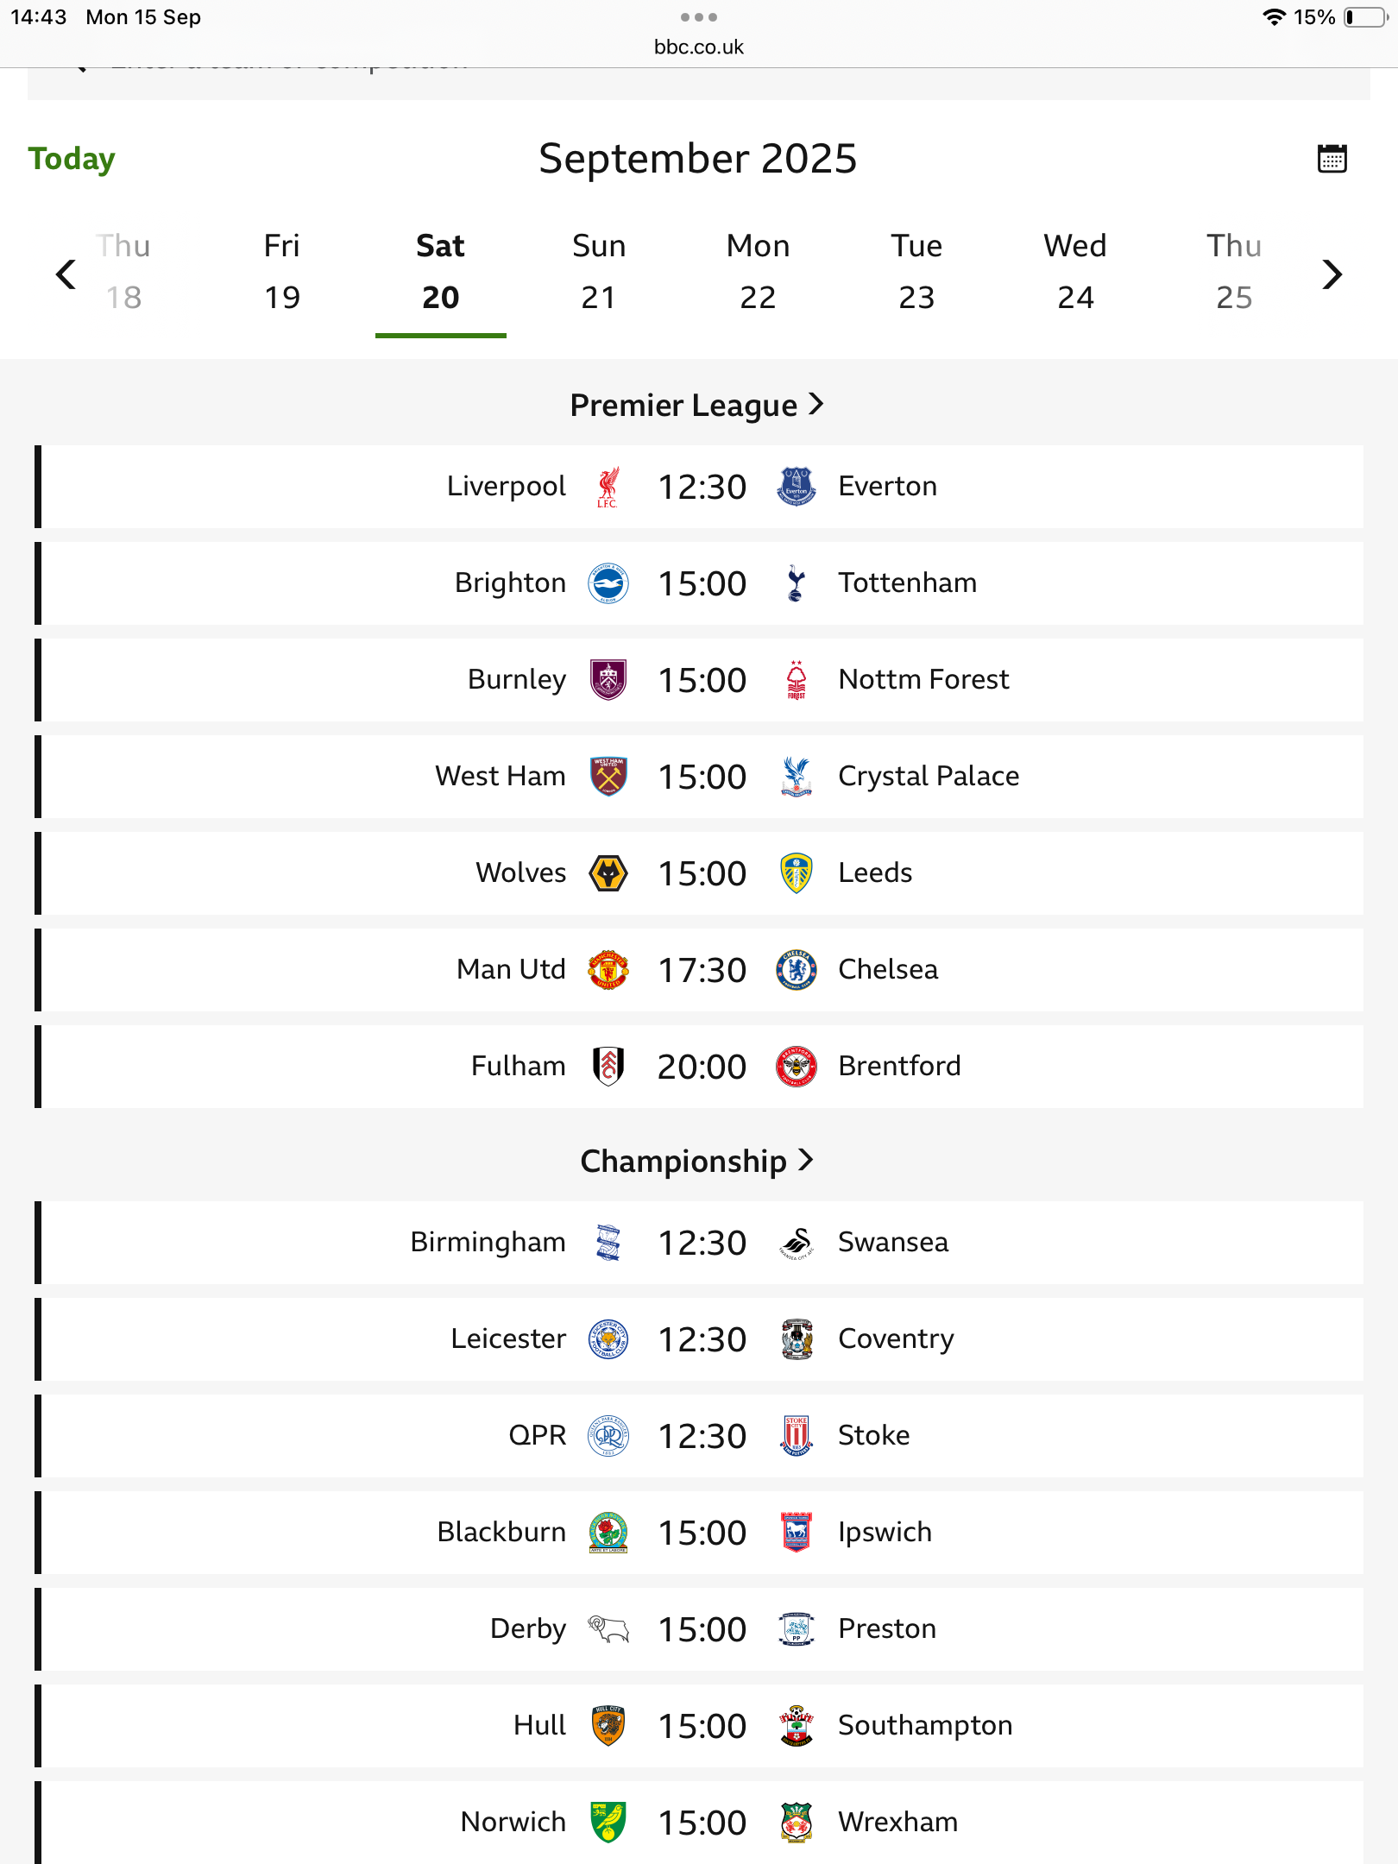Click the Wolves club badge
This screenshot has width=1398, height=1864.
[608, 873]
